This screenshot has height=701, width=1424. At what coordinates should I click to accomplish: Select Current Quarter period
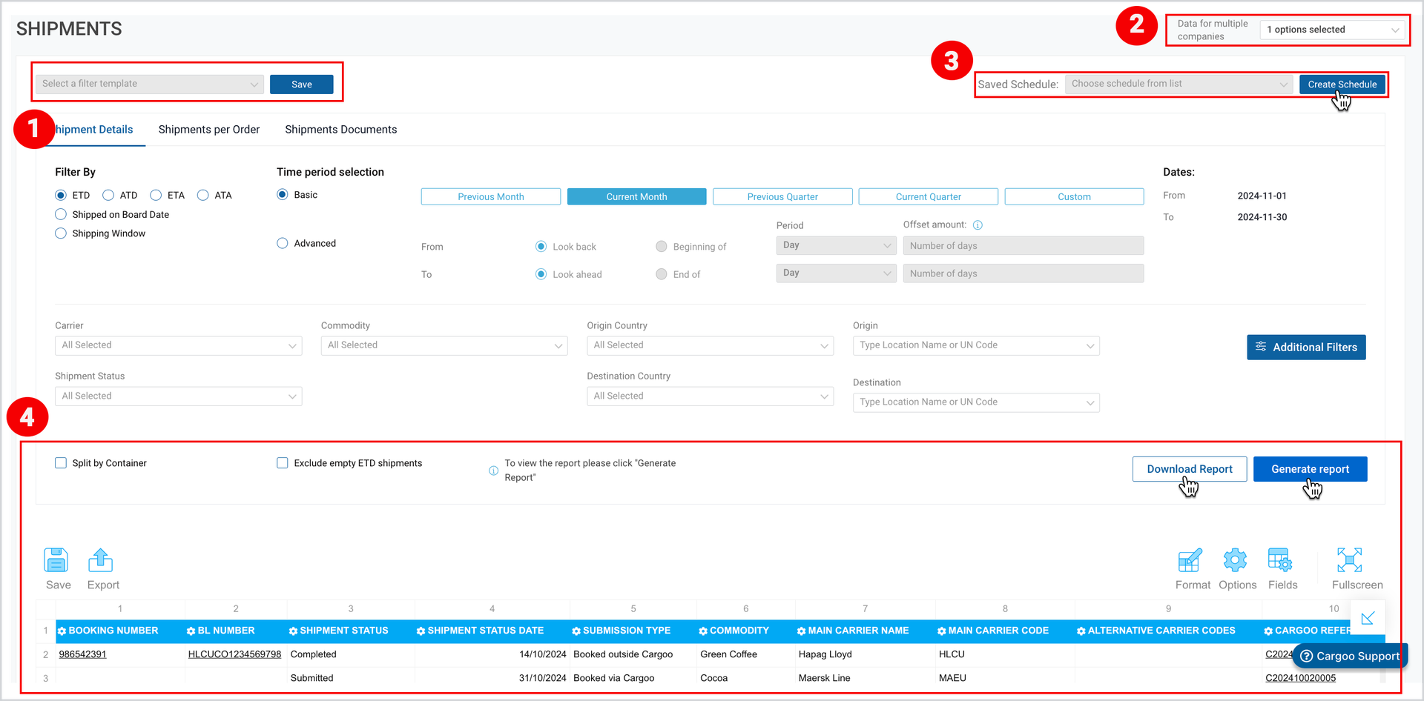pyautogui.click(x=929, y=196)
